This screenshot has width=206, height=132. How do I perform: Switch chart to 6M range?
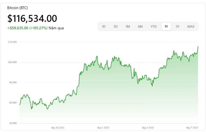(140, 26)
